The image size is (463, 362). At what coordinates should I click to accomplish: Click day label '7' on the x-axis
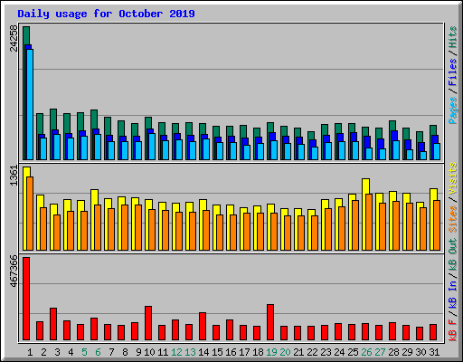coord(111,352)
